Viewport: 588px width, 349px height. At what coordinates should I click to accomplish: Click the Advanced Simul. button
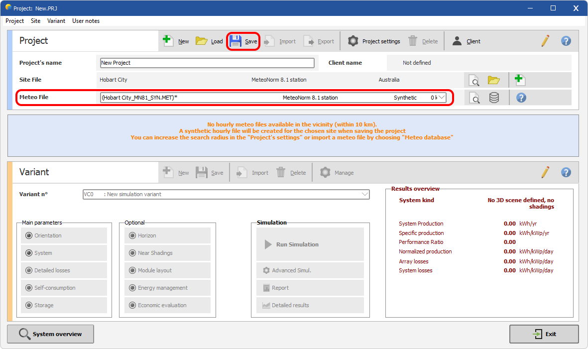pyautogui.click(x=310, y=270)
